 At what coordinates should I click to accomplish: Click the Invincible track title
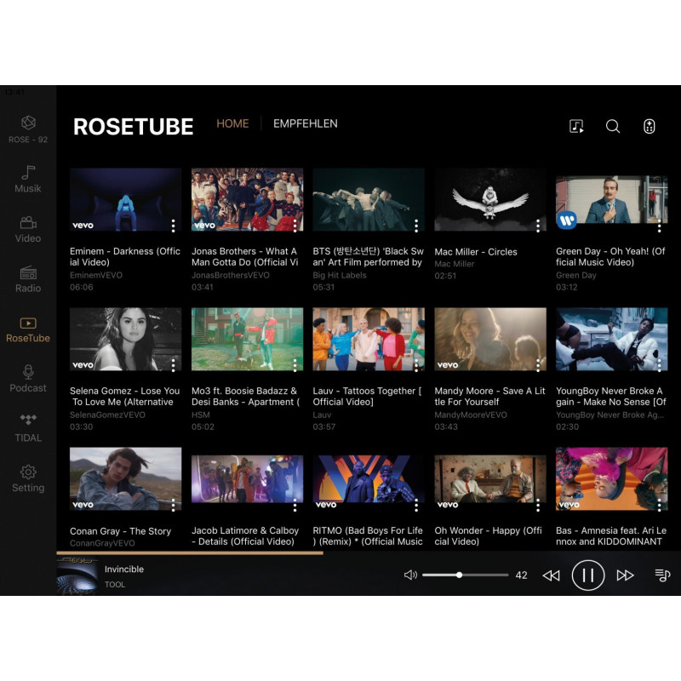pyautogui.click(x=124, y=569)
